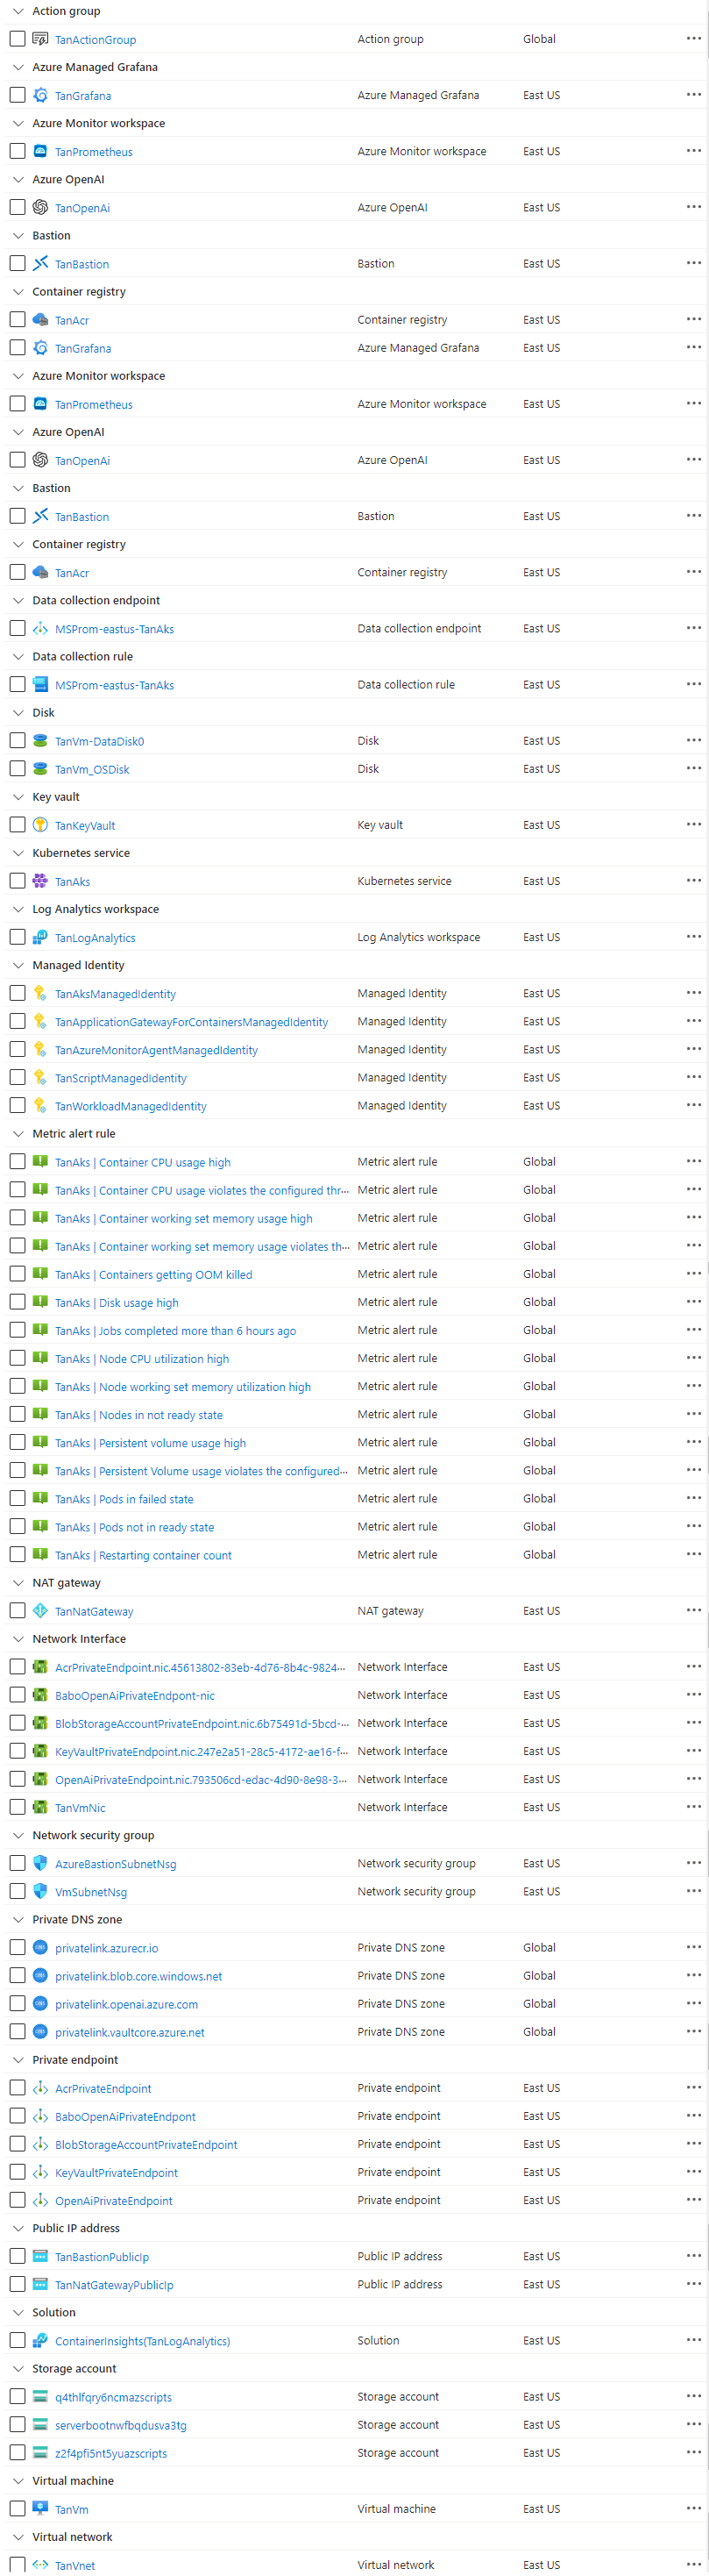Check the TanScriptManagedIdentity checkbox
This screenshot has height=2576, width=709.
[x=17, y=1077]
